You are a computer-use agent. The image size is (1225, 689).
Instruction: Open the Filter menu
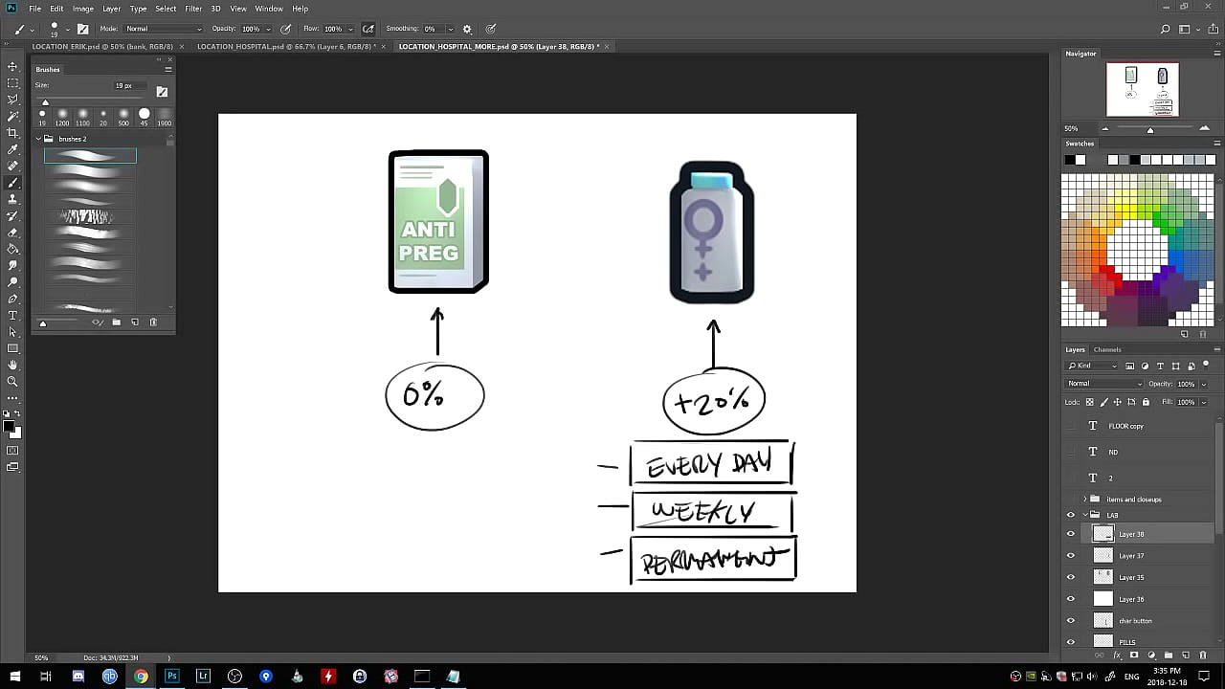[193, 9]
